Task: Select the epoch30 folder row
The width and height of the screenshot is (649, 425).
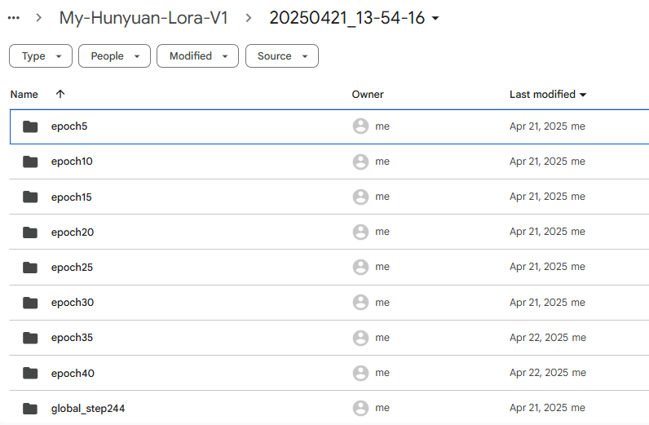Action: [x=329, y=303]
